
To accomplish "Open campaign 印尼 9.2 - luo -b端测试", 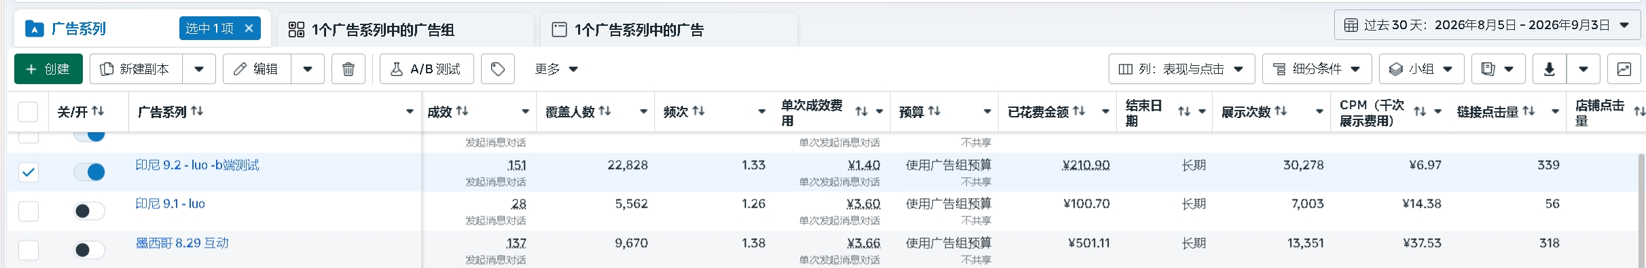I will pos(197,165).
